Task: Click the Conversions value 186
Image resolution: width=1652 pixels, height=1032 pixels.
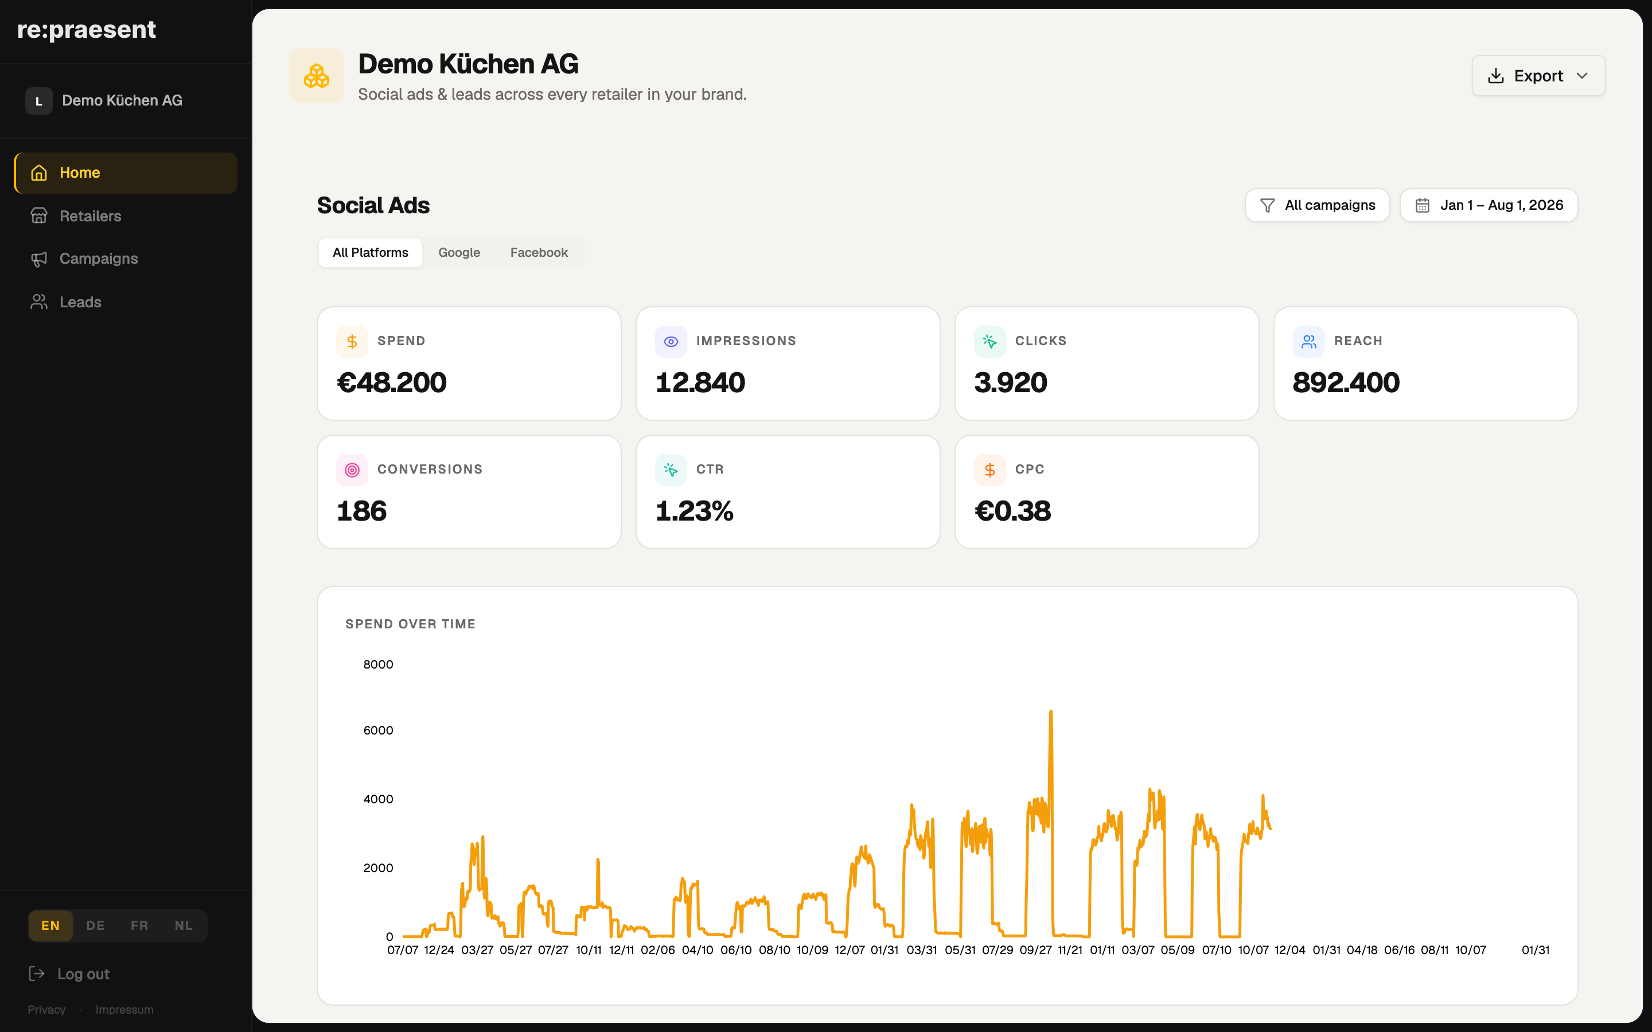Action: tap(362, 511)
